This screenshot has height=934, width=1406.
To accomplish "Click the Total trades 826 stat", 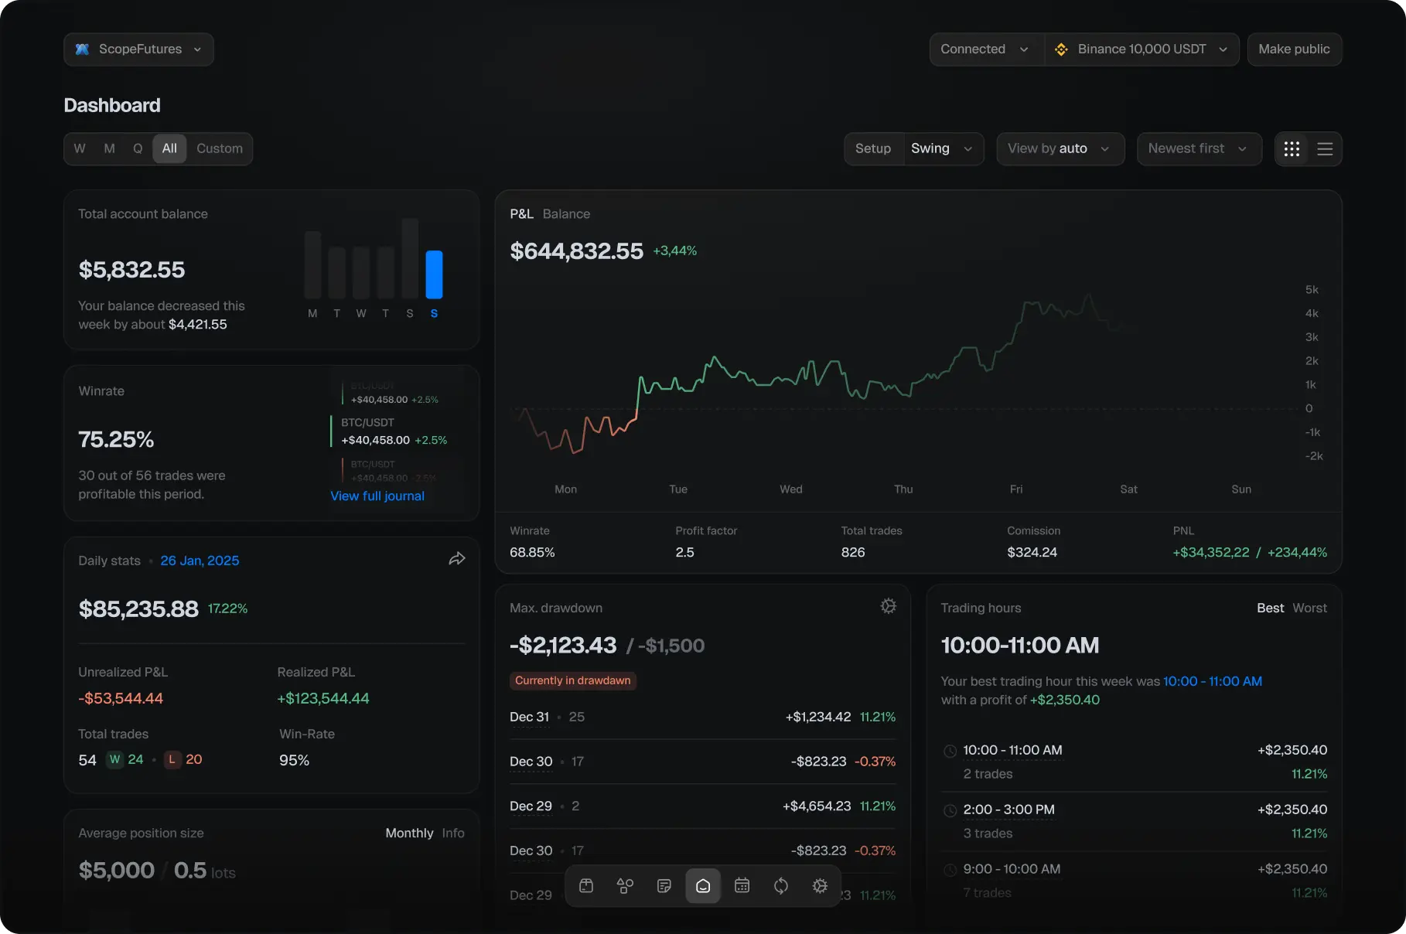I will (872, 542).
